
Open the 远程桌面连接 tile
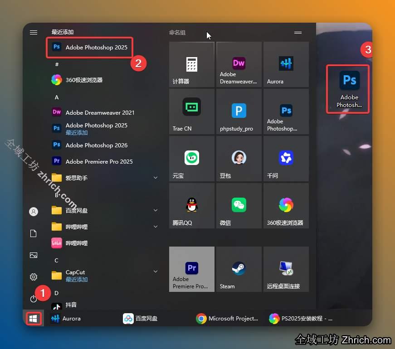tap(286, 269)
